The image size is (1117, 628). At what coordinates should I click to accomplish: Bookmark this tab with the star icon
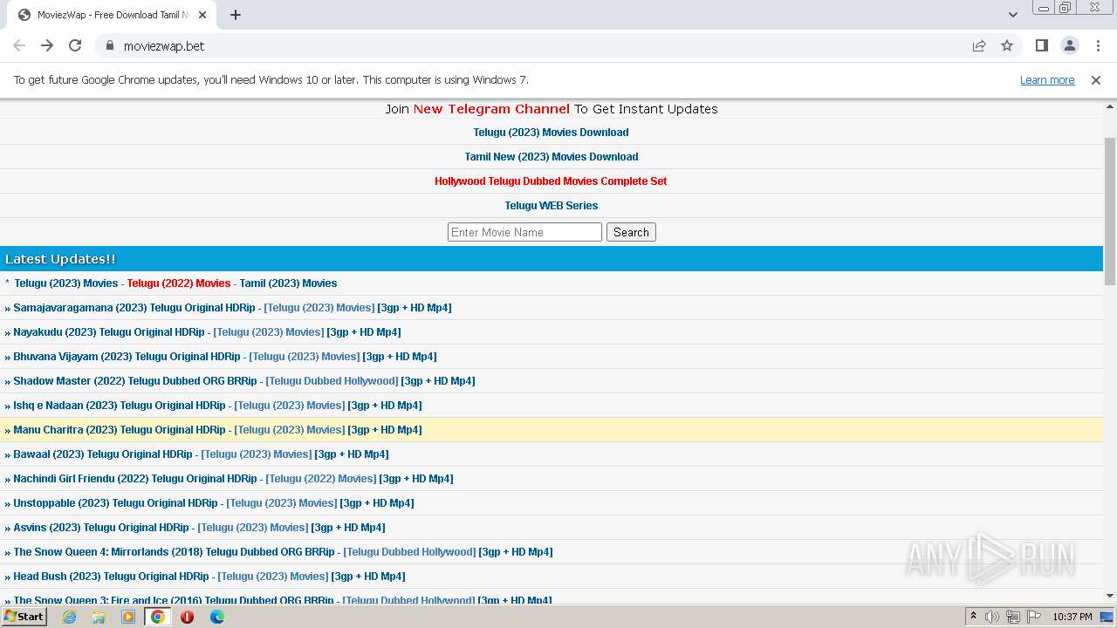point(1007,45)
